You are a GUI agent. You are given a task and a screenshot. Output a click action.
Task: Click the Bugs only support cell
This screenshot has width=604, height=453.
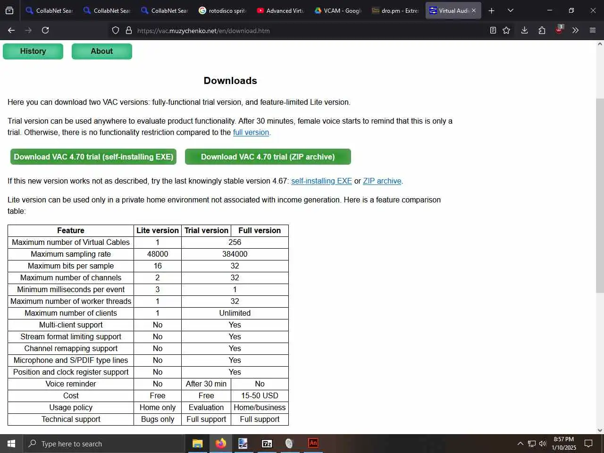[x=158, y=419]
